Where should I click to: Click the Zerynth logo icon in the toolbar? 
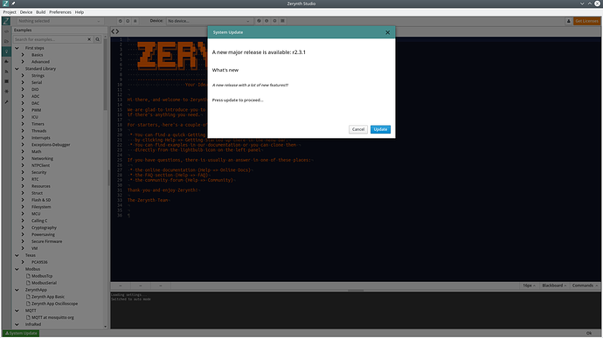click(6, 21)
